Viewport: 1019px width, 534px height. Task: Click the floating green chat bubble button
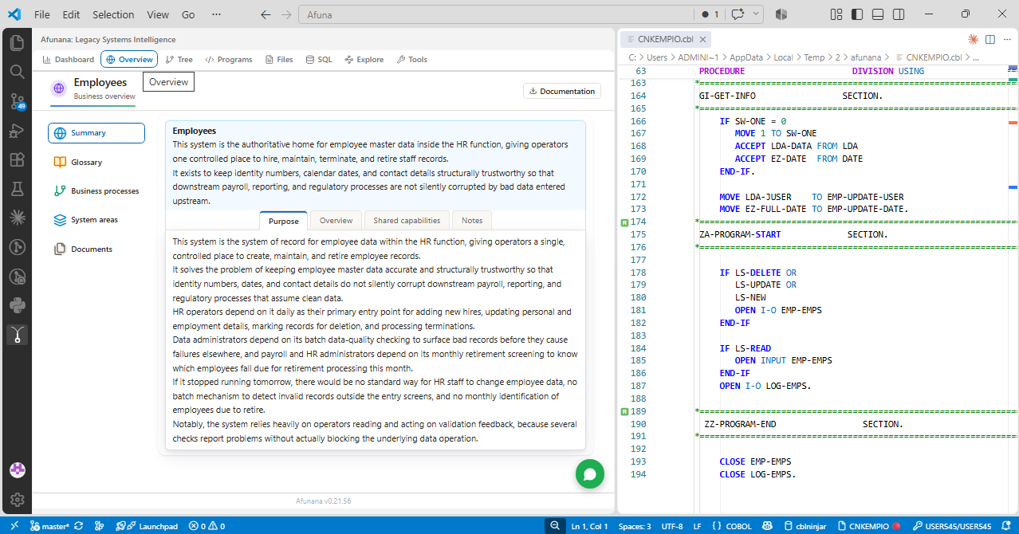click(x=590, y=474)
